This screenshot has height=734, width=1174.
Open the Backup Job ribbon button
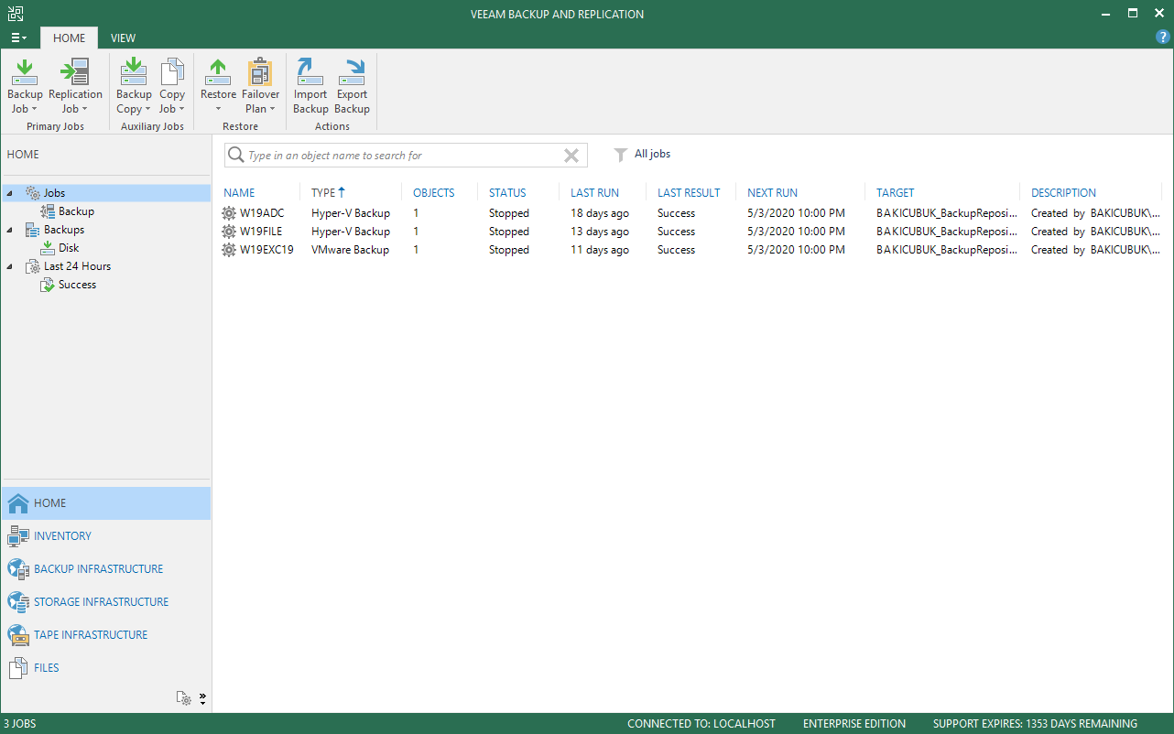pos(25,87)
